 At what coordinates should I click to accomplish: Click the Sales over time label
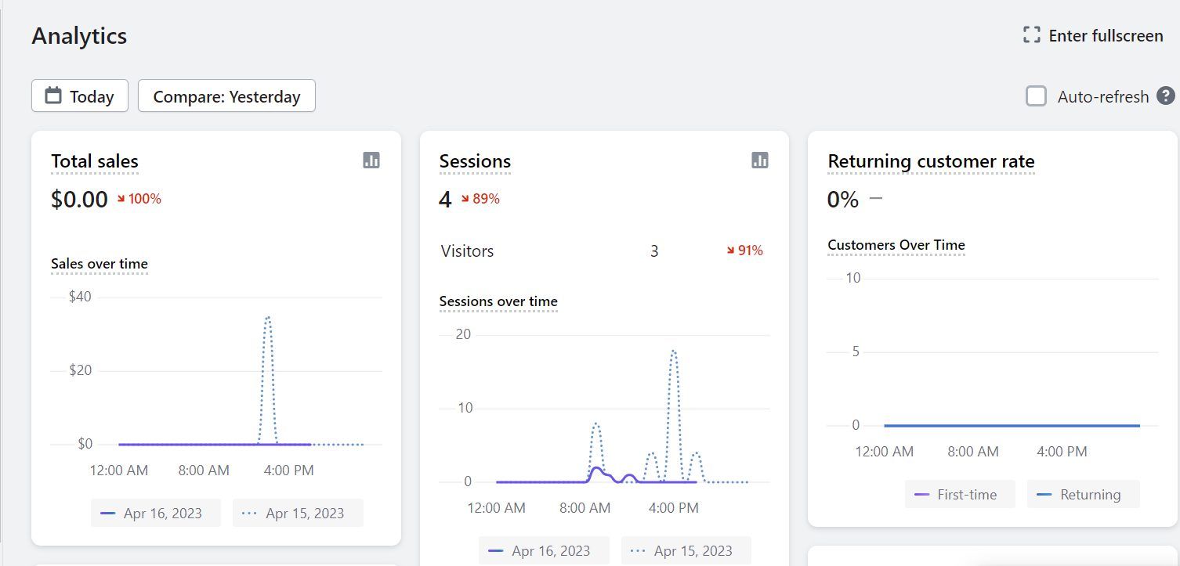pyautogui.click(x=100, y=264)
